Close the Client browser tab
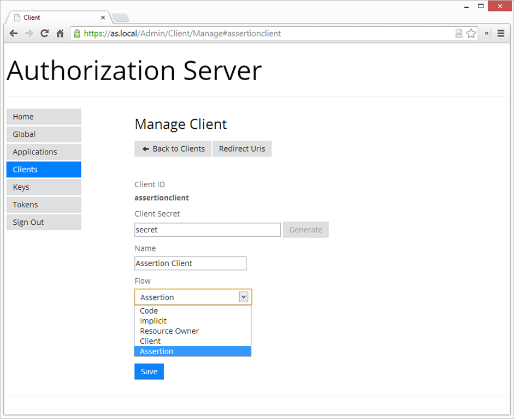This screenshot has height=419, width=514. click(103, 17)
